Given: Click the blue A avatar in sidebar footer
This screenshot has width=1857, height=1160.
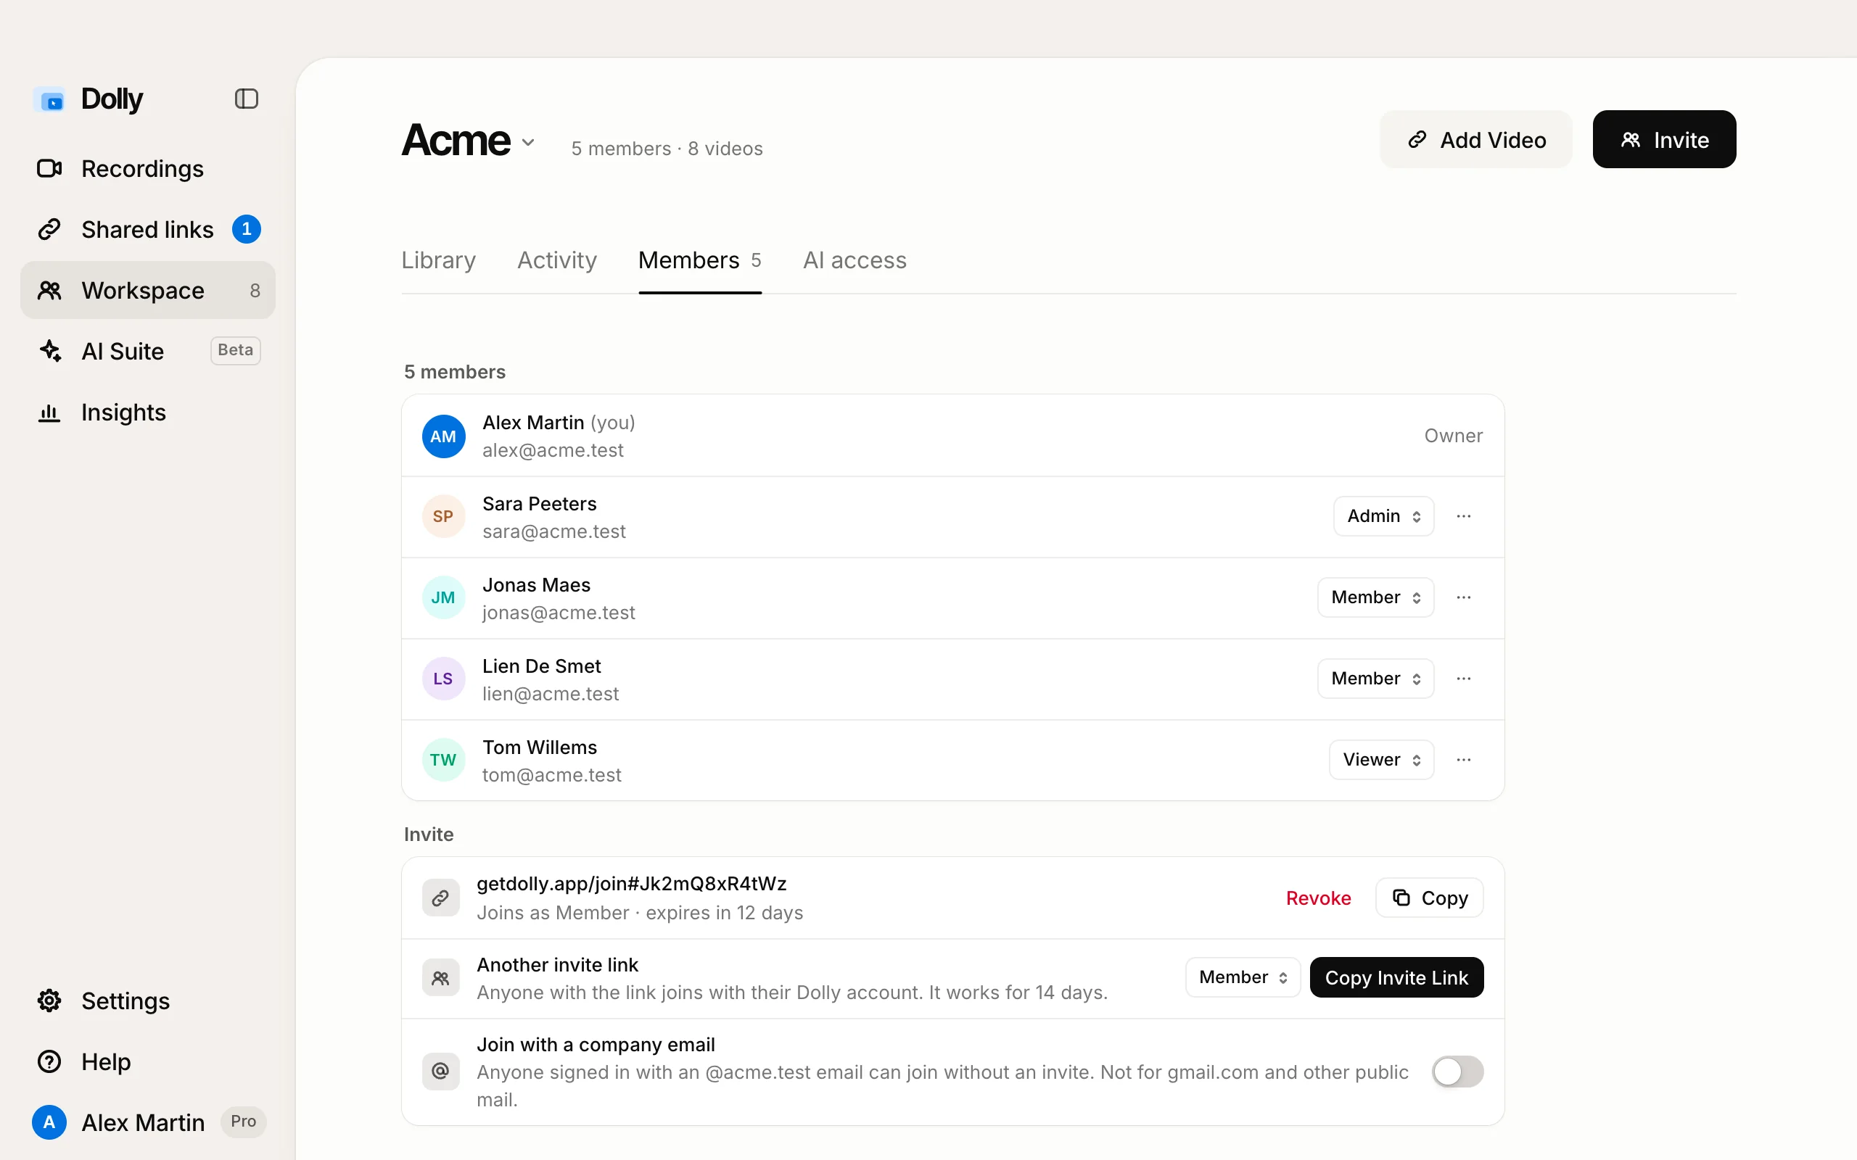Looking at the screenshot, I should (49, 1122).
